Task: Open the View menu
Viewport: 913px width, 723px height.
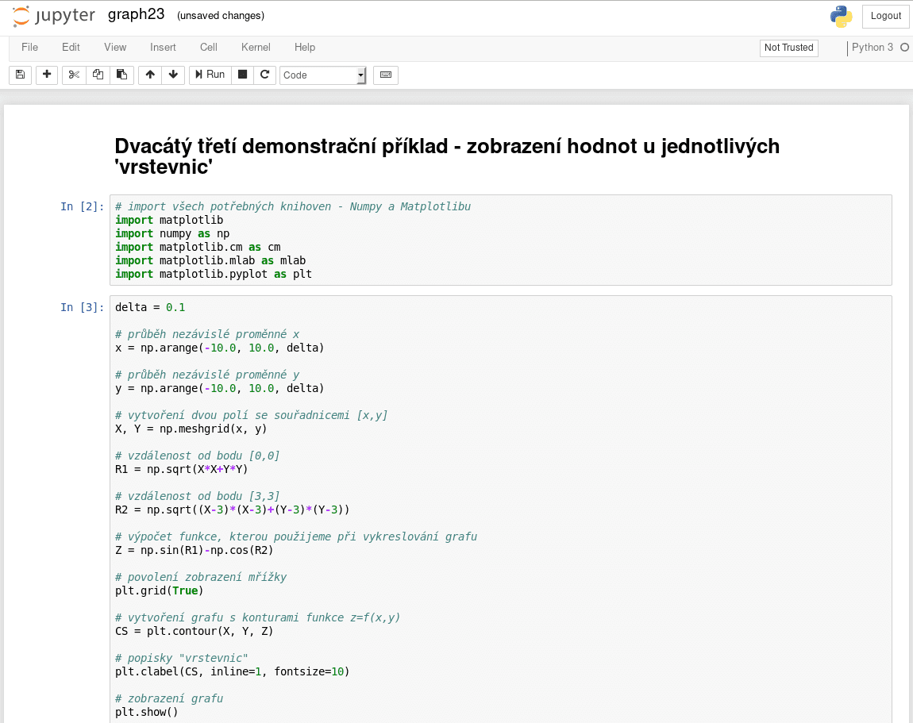Action: point(115,47)
